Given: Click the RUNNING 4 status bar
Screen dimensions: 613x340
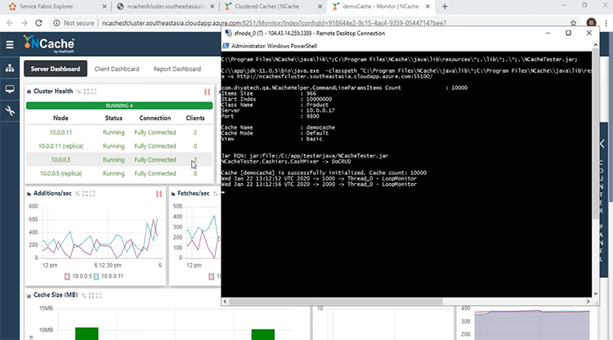Looking at the screenshot, I should 119,106.
